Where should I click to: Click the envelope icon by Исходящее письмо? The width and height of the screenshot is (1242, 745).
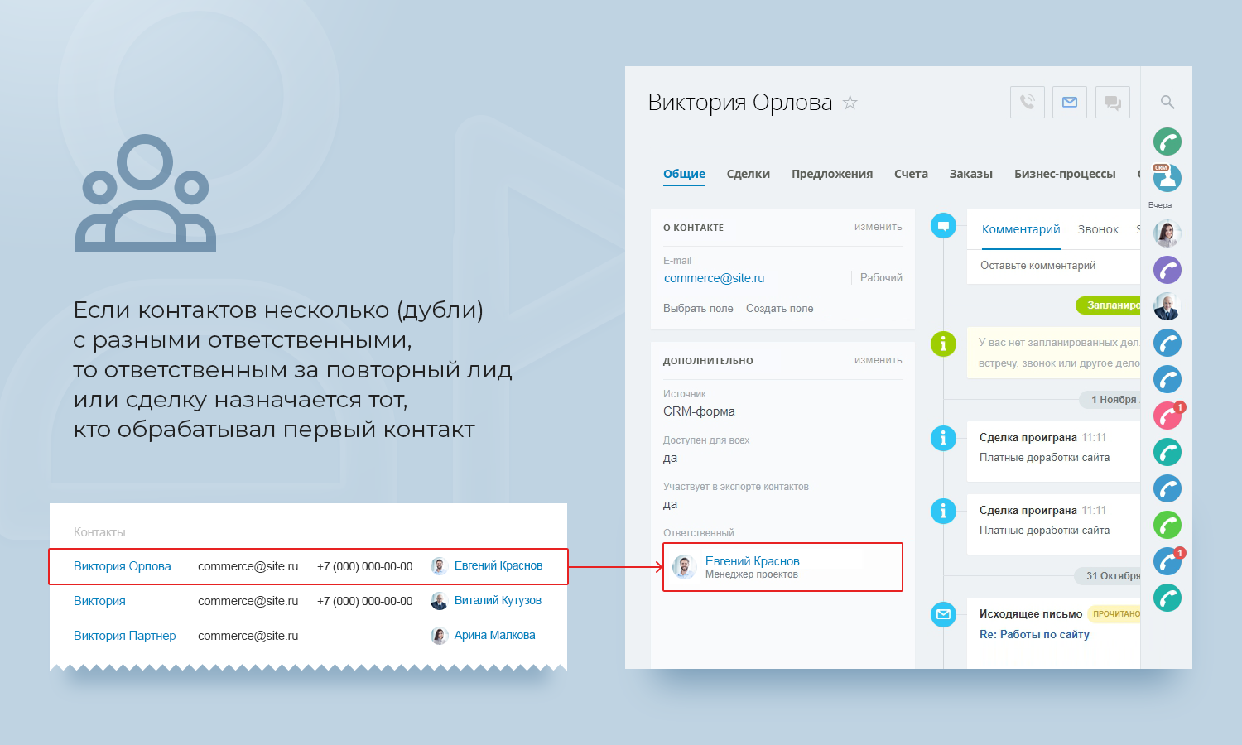[x=943, y=614]
